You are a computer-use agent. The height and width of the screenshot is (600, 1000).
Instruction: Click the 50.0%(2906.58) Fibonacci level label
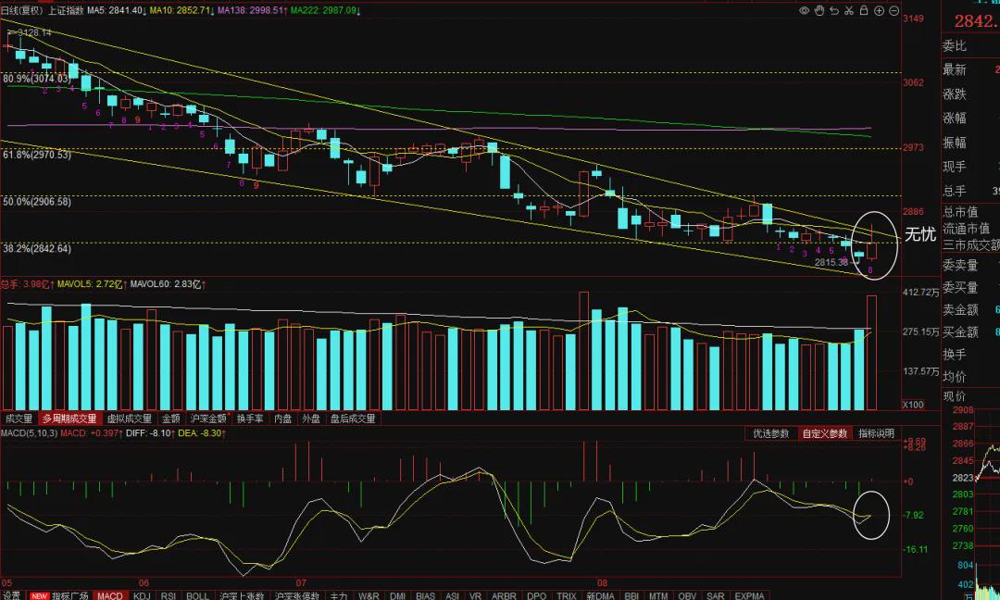point(37,202)
